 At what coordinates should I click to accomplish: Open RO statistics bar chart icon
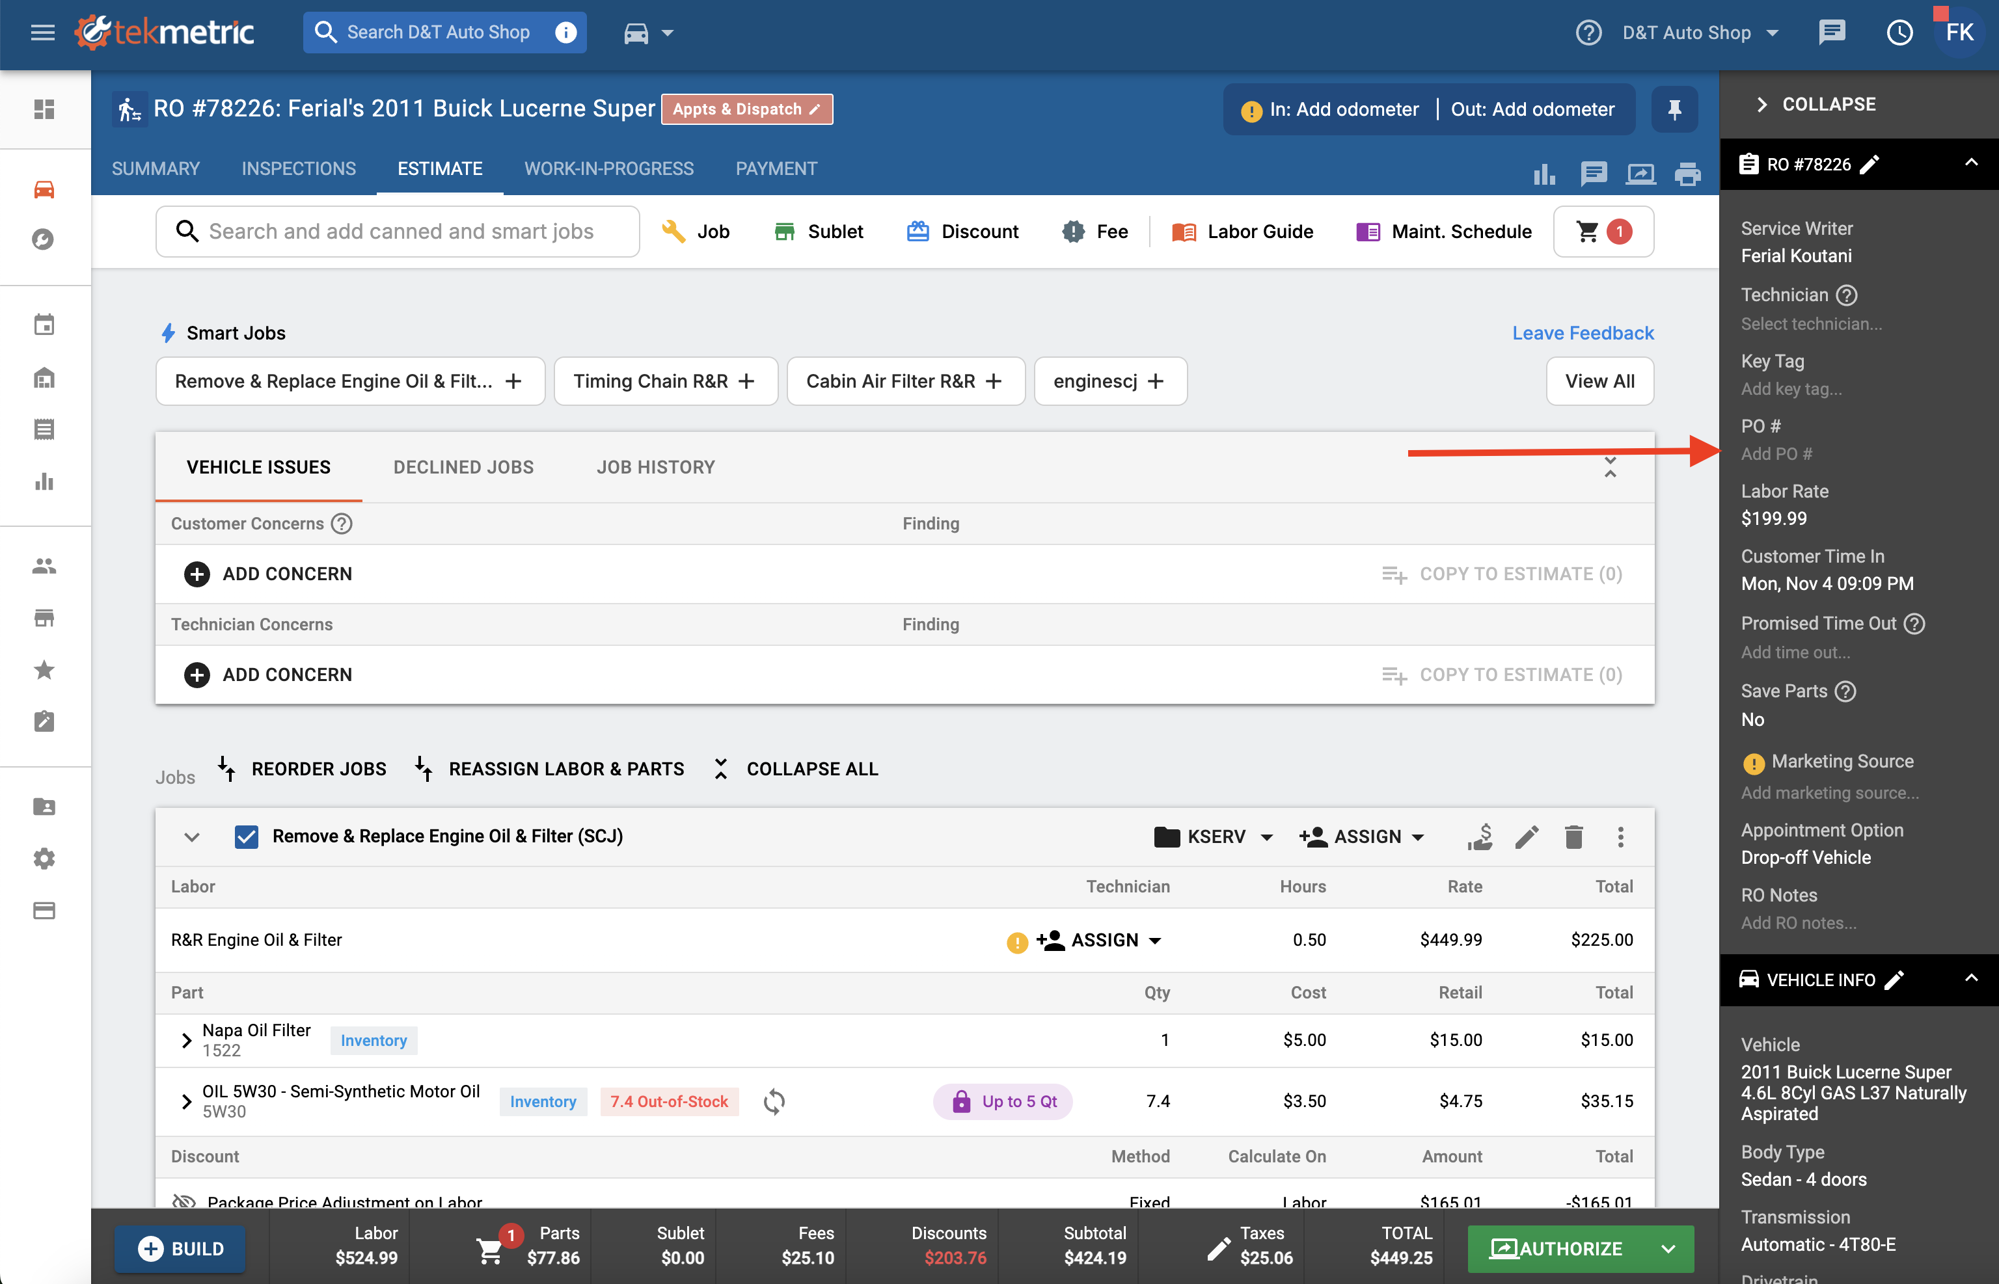[x=1543, y=174]
